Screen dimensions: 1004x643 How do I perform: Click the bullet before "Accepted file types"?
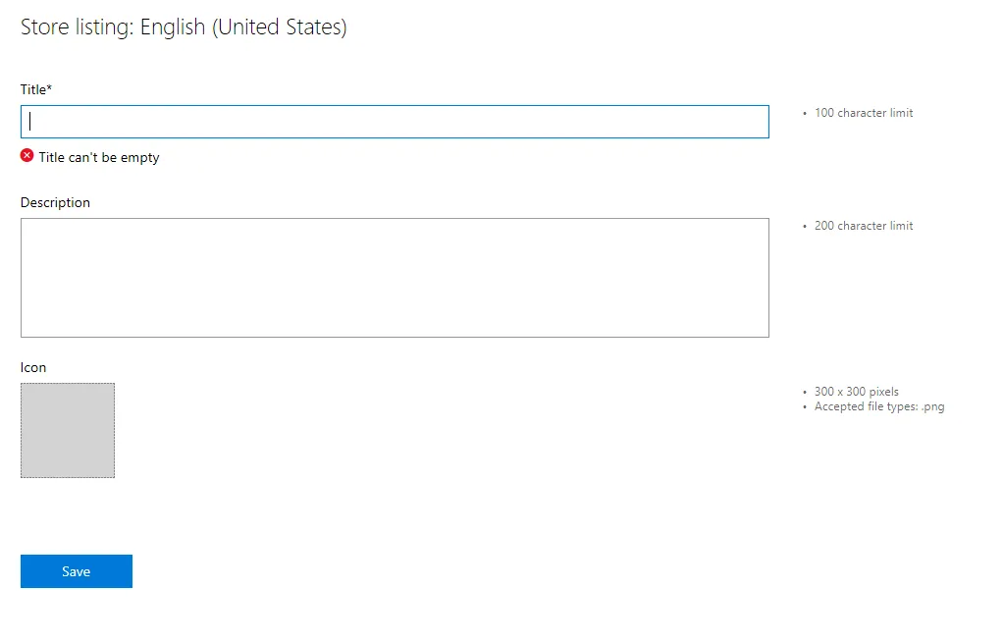(805, 407)
